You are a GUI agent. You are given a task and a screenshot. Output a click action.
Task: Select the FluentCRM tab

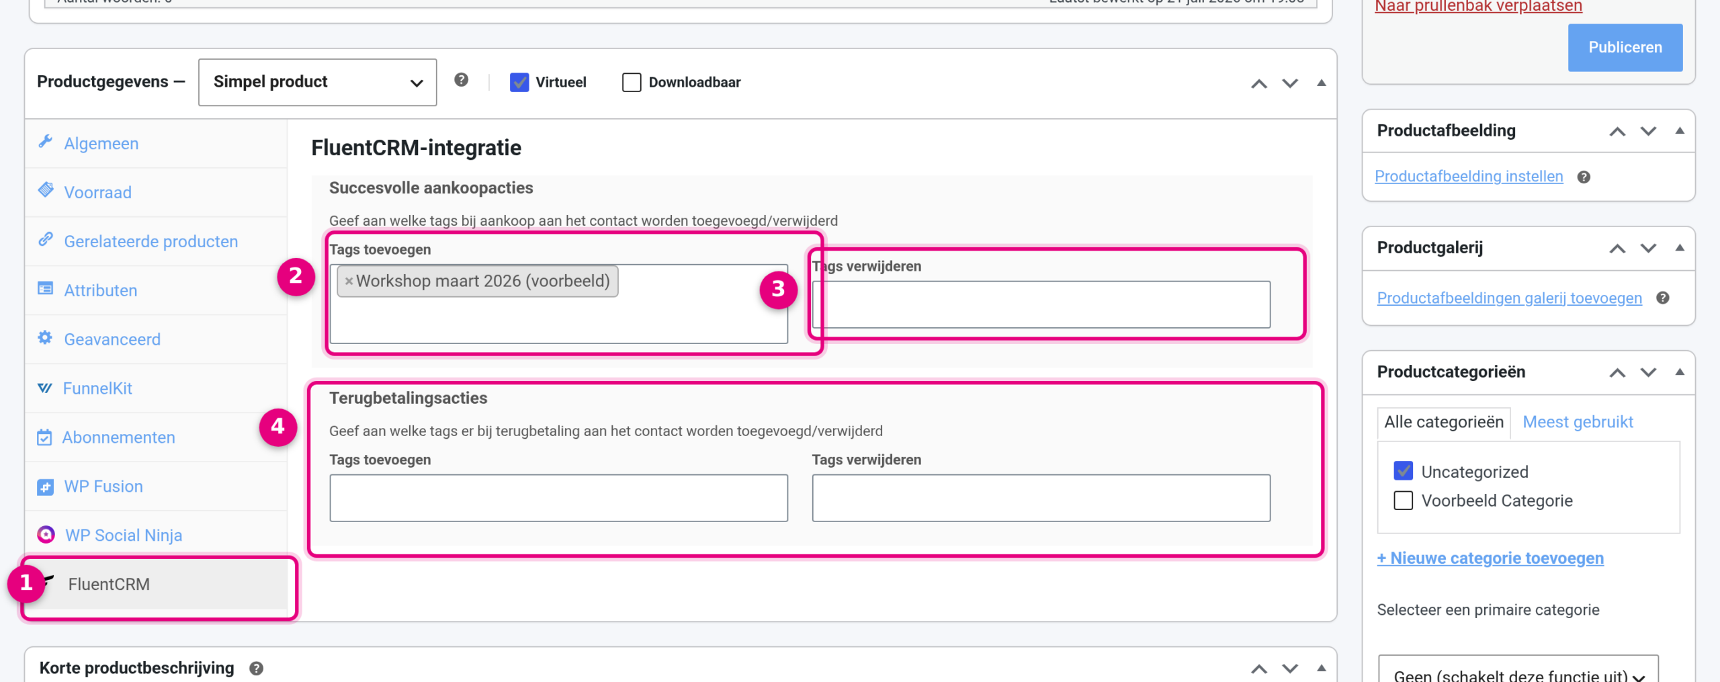(156, 585)
